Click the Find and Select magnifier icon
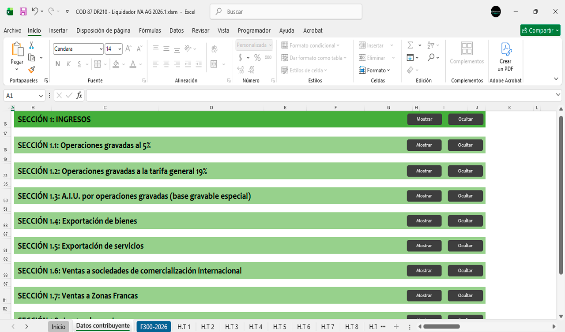Image resolution: width=565 pixels, height=332 pixels. click(x=431, y=58)
